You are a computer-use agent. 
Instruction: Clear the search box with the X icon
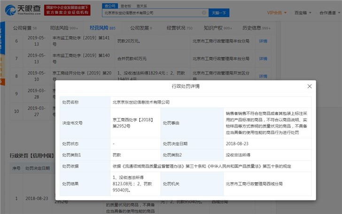(204, 13)
